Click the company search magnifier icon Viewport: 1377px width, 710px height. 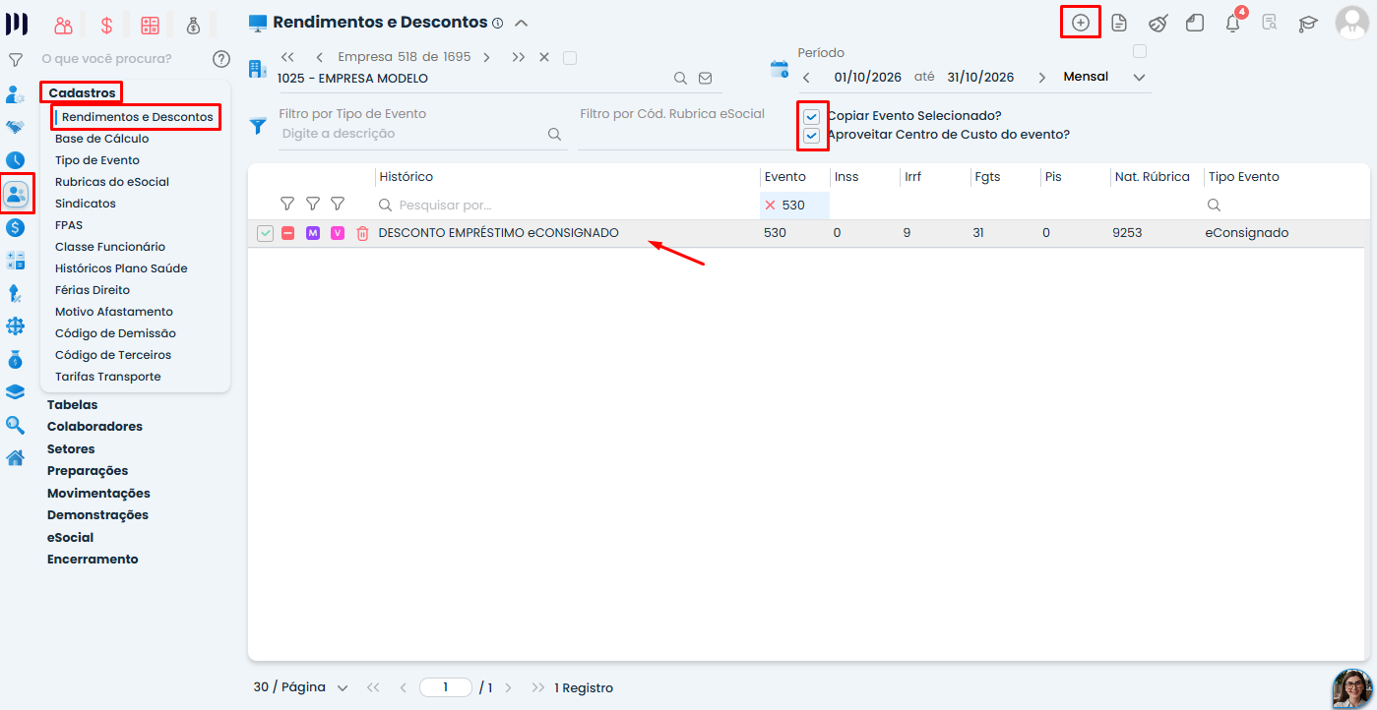pyautogui.click(x=680, y=78)
